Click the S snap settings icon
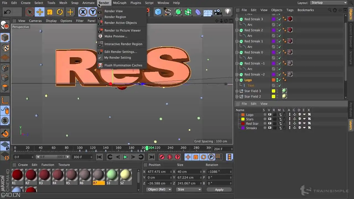The image size is (354, 199). point(5,121)
